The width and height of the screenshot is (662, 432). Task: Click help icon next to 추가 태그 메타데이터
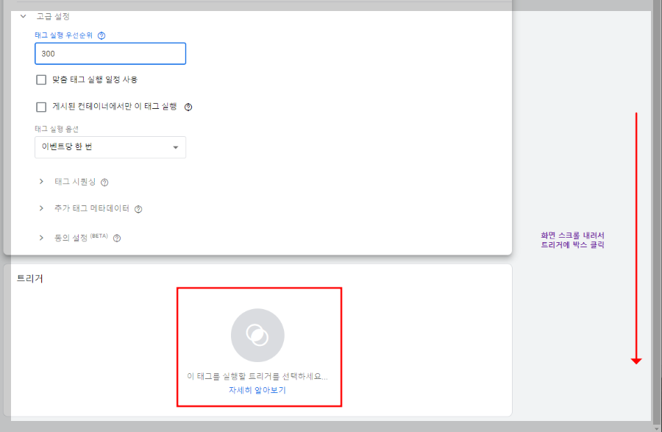(x=137, y=209)
